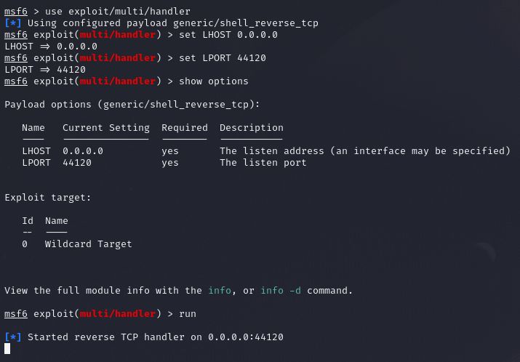This screenshot has width=520, height=362.
Task: Click the terminal cursor block at the bottom
Action: [7, 349]
